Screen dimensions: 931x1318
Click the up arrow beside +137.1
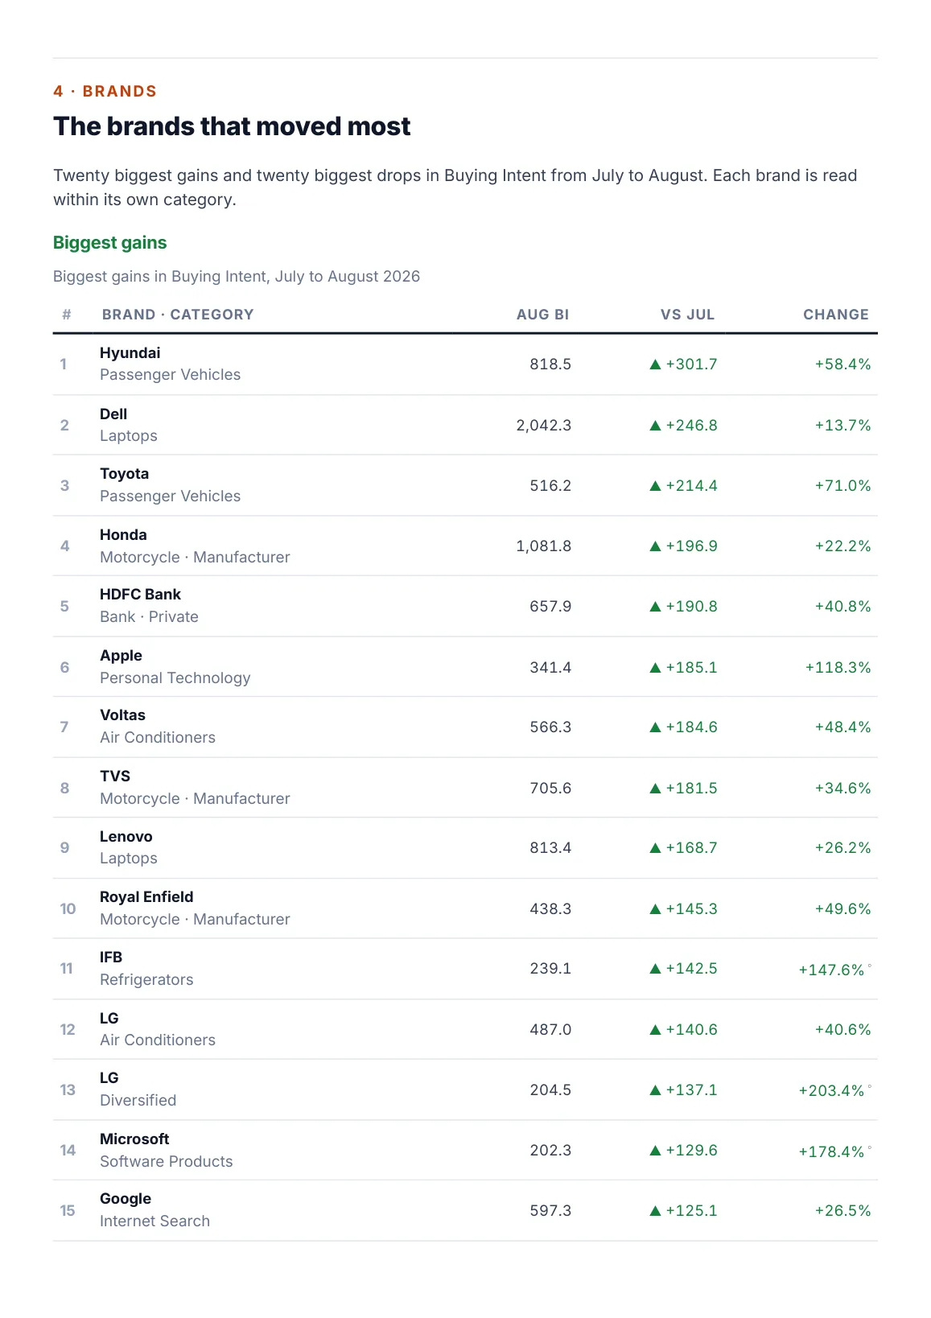[655, 1090]
